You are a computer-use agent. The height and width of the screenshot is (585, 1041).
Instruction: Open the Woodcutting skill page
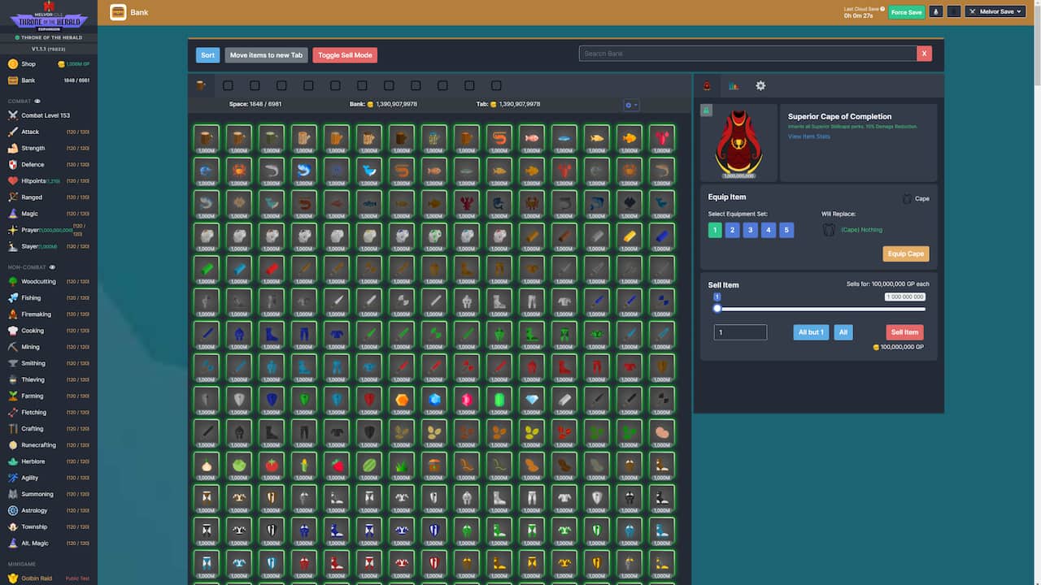pos(49,281)
